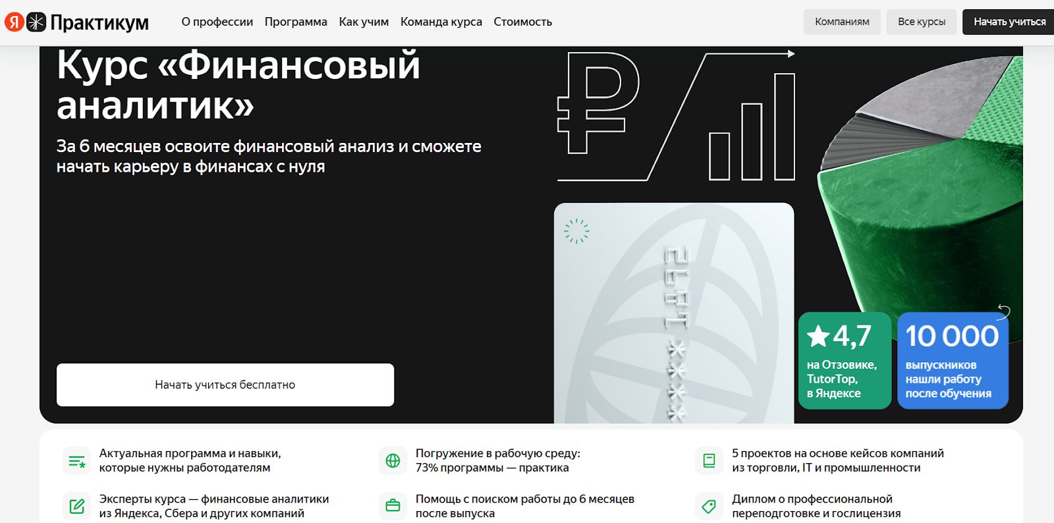Click the subtitle "За 6 месяцев освоите финансовый анализ"

pos(269,156)
